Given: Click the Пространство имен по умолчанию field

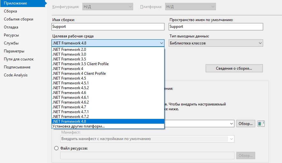Looking at the screenshot, I should [x=216, y=27].
